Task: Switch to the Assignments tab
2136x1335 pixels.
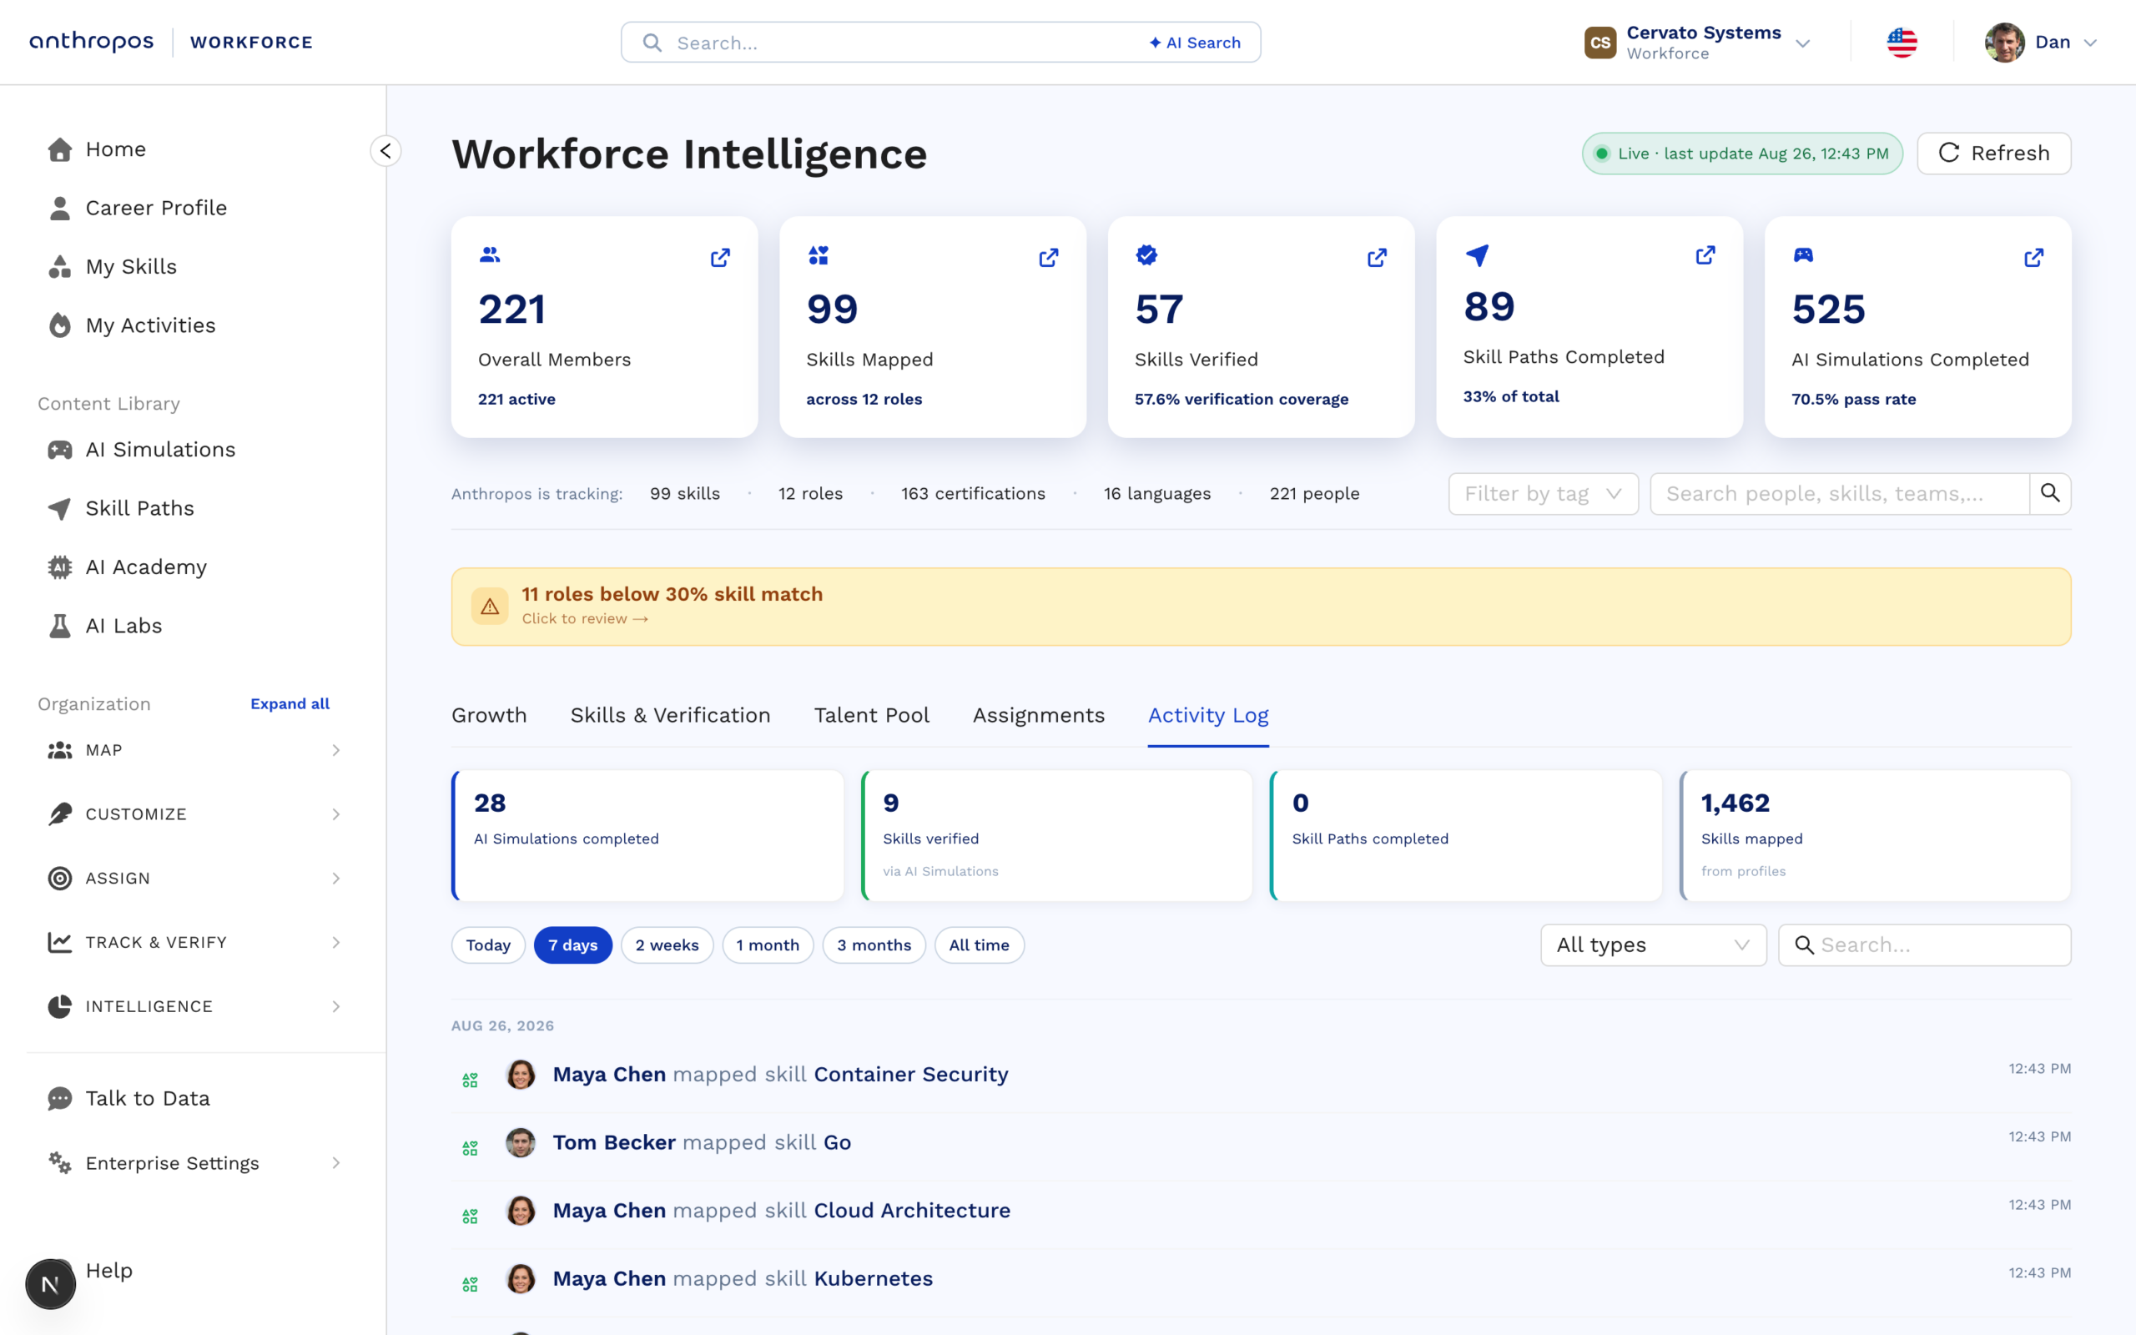Action: click(1038, 715)
